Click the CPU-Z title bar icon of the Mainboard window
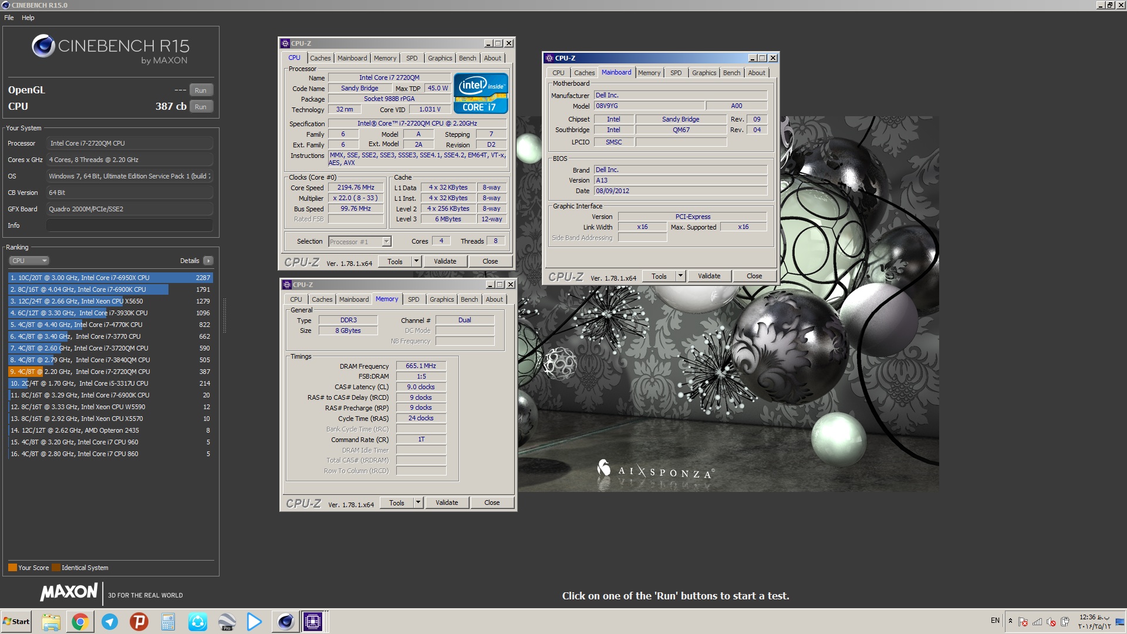This screenshot has width=1127, height=634. pos(549,58)
